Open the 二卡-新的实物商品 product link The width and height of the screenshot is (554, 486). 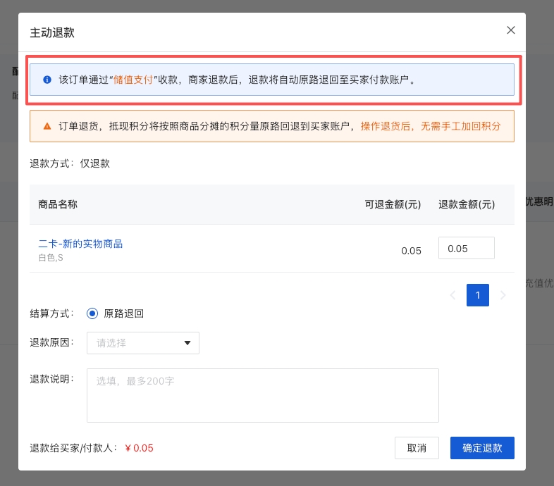[80, 244]
